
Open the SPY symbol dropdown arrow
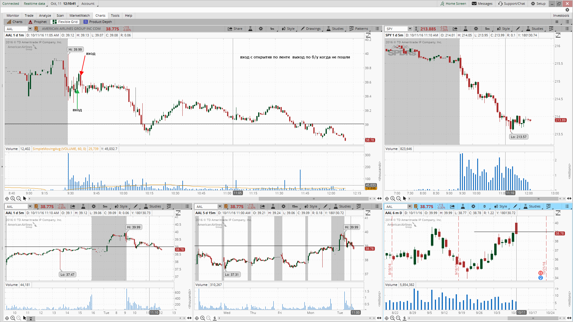pyautogui.click(x=410, y=29)
